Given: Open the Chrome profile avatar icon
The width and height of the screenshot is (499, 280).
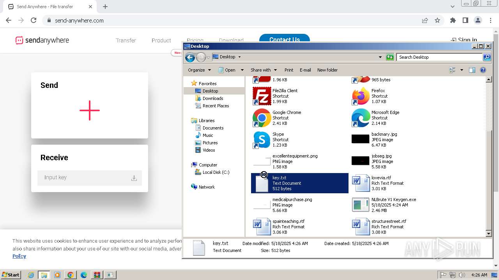Looking at the screenshot, I should click(478, 20).
